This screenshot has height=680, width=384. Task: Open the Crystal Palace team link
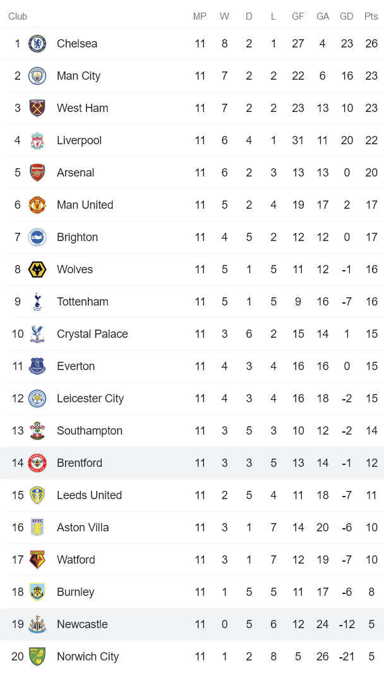point(92,334)
